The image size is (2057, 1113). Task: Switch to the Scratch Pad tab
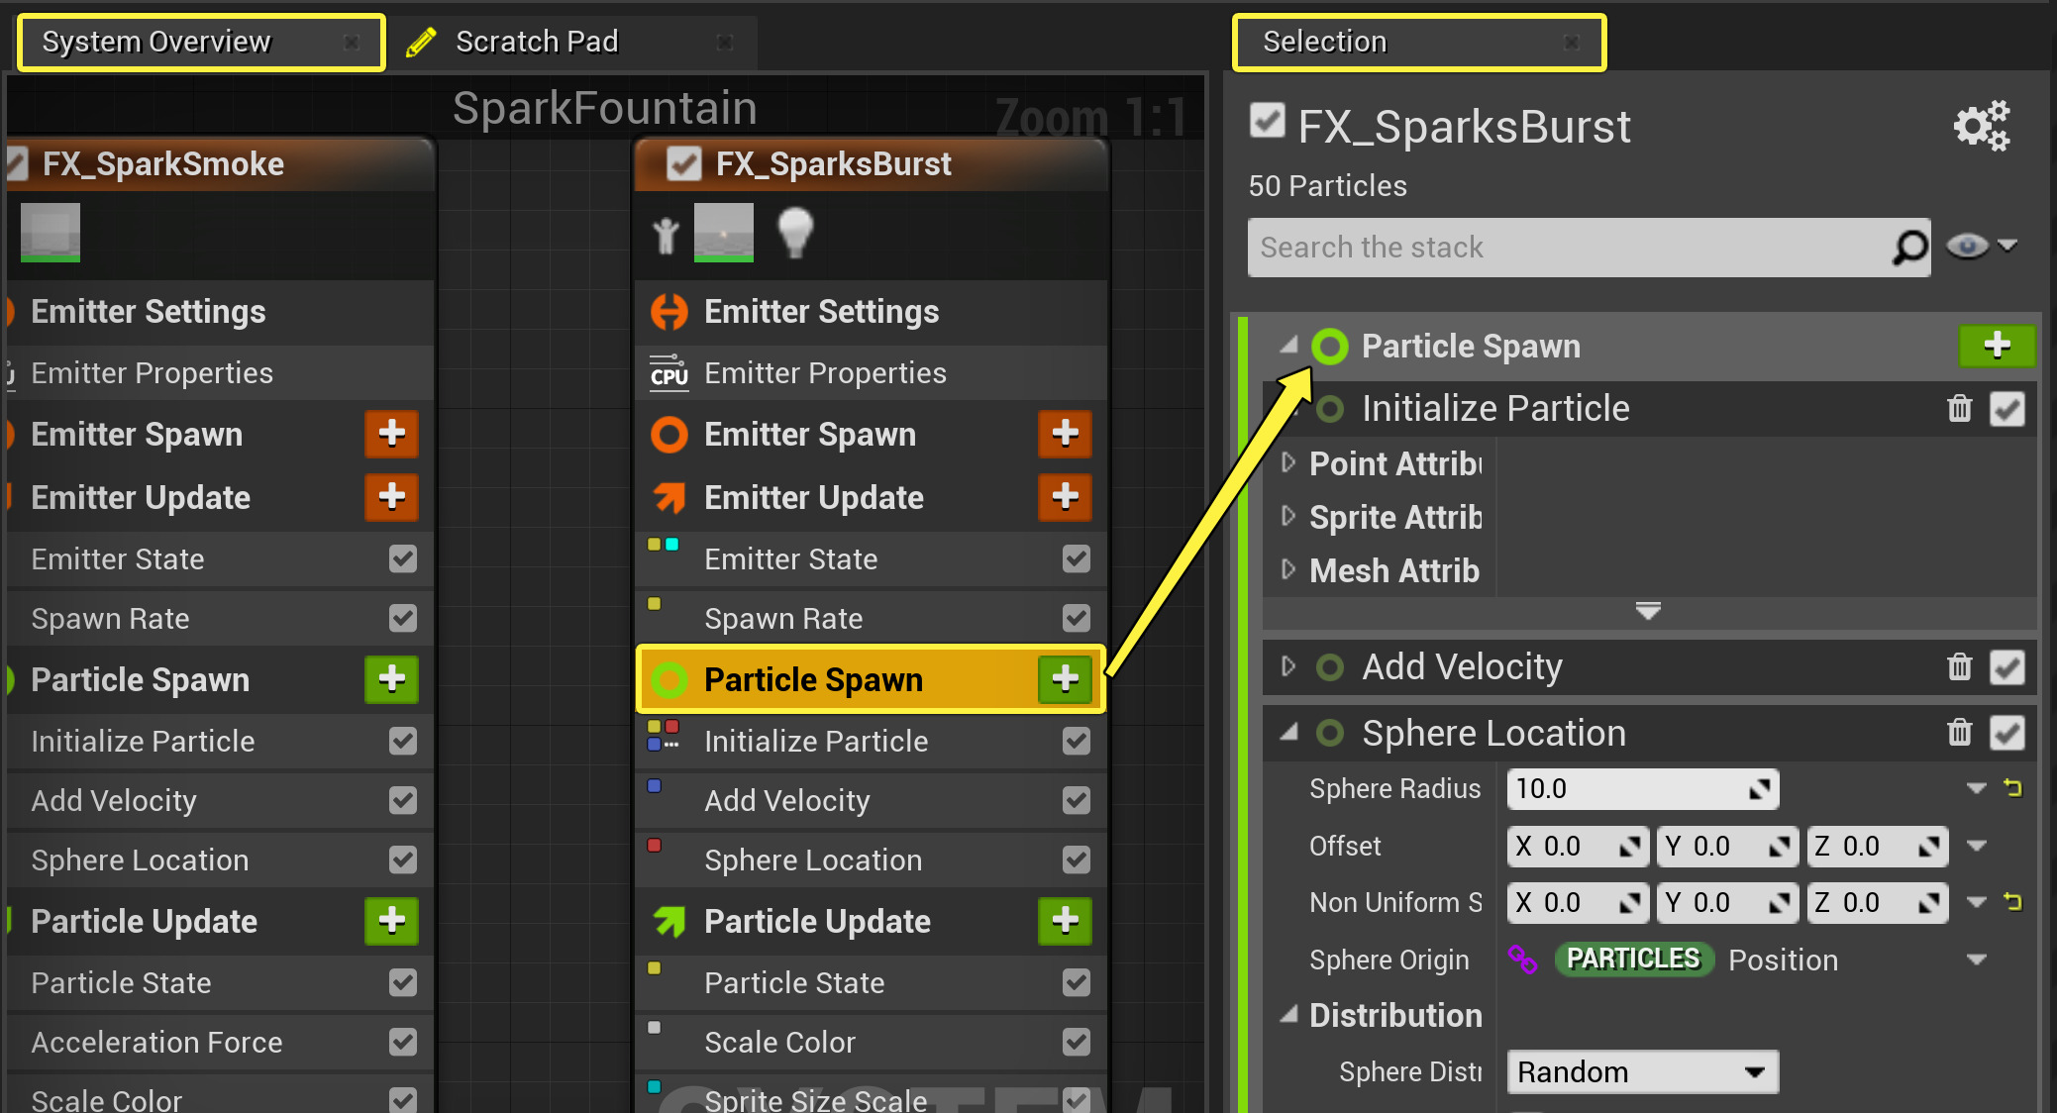(537, 42)
